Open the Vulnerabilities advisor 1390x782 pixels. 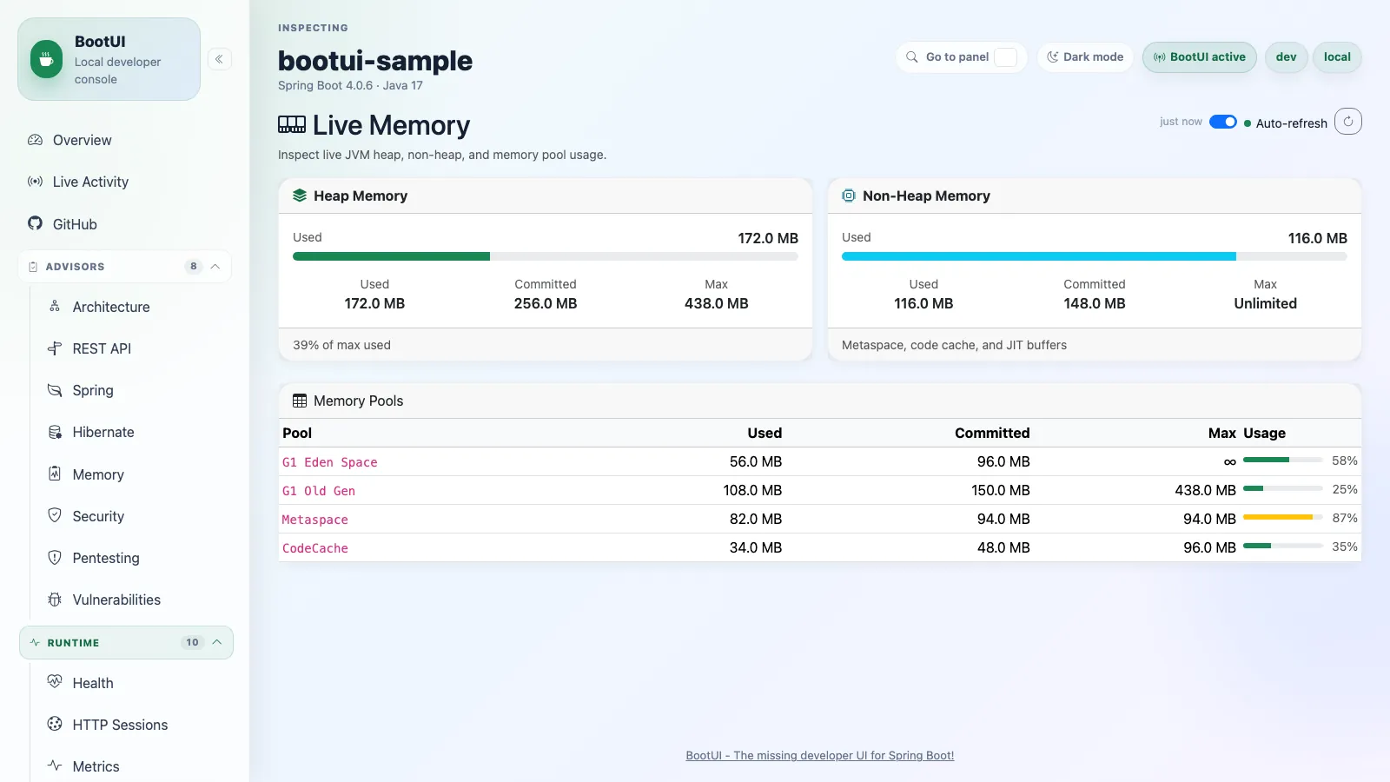click(x=136, y=600)
